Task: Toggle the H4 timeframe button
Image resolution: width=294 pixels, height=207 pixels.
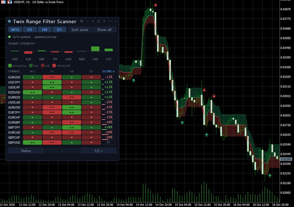Action: click(45, 30)
